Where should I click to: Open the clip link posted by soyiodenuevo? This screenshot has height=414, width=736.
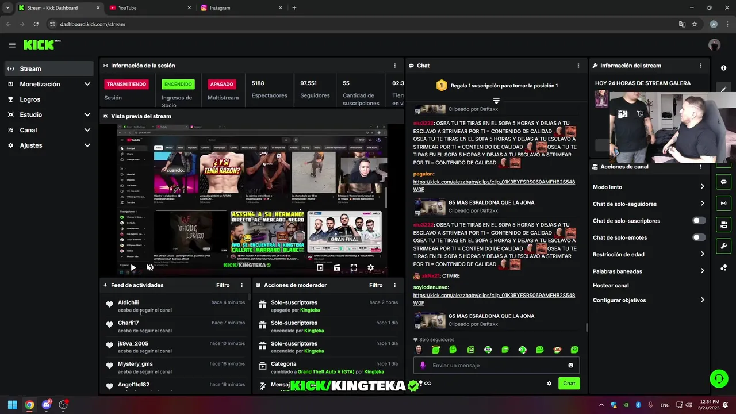click(494, 299)
